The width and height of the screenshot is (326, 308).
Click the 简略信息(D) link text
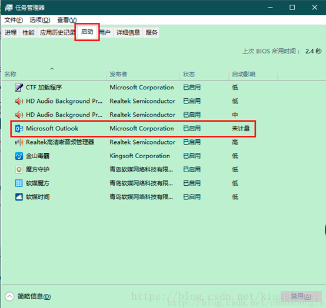click(34, 296)
